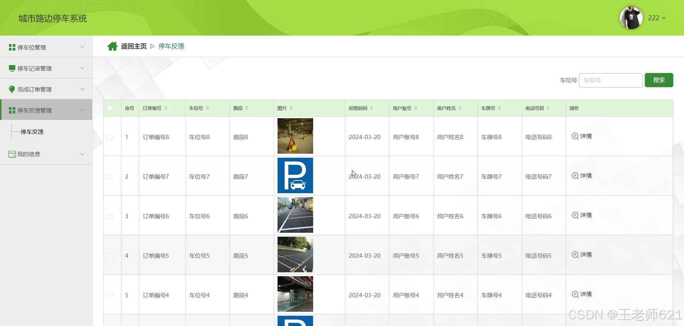Click the 完成订单管理 bulb icon
Viewport: 684px width, 326px height.
click(x=12, y=89)
